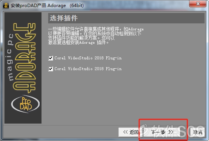Cancel the installation with the 取消 button
The width and height of the screenshot is (209, 141).
tap(198, 132)
